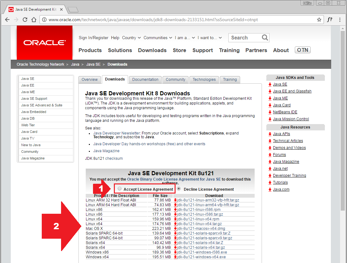Click Java SE breadcrumb link

coord(93,64)
